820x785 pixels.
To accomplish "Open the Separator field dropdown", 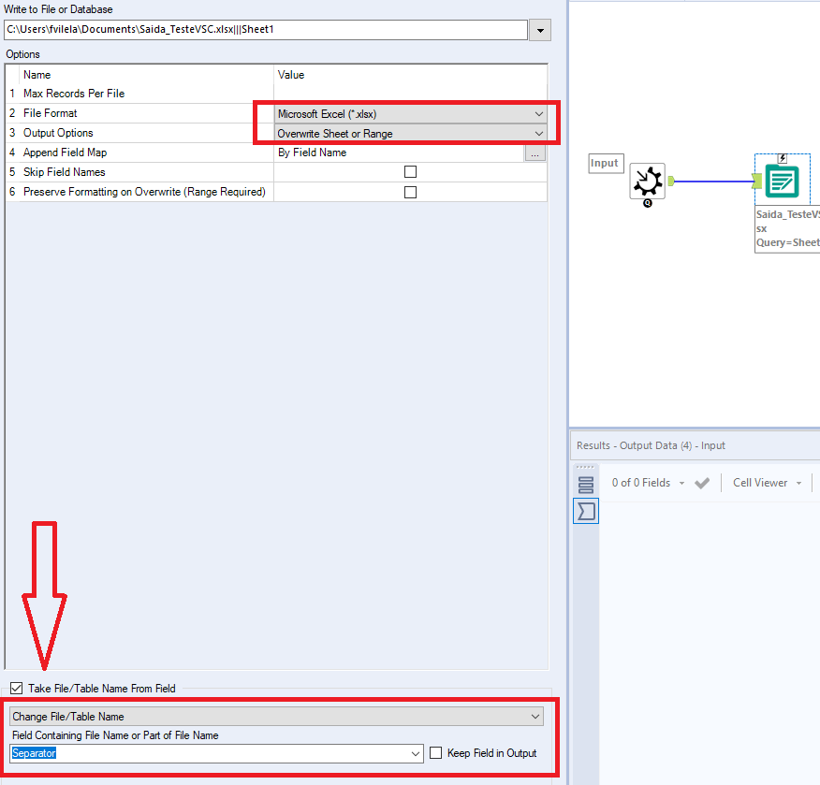I will pos(416,753).
